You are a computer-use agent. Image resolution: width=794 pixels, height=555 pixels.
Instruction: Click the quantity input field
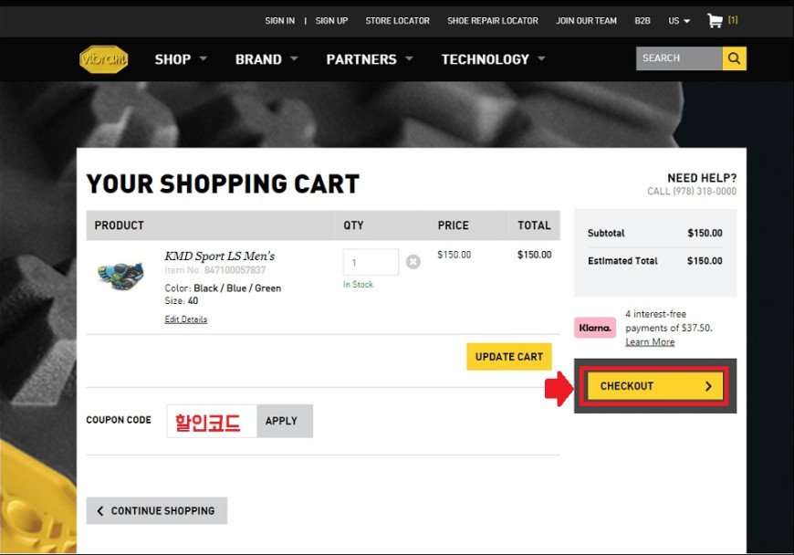[x=371, y=262]
